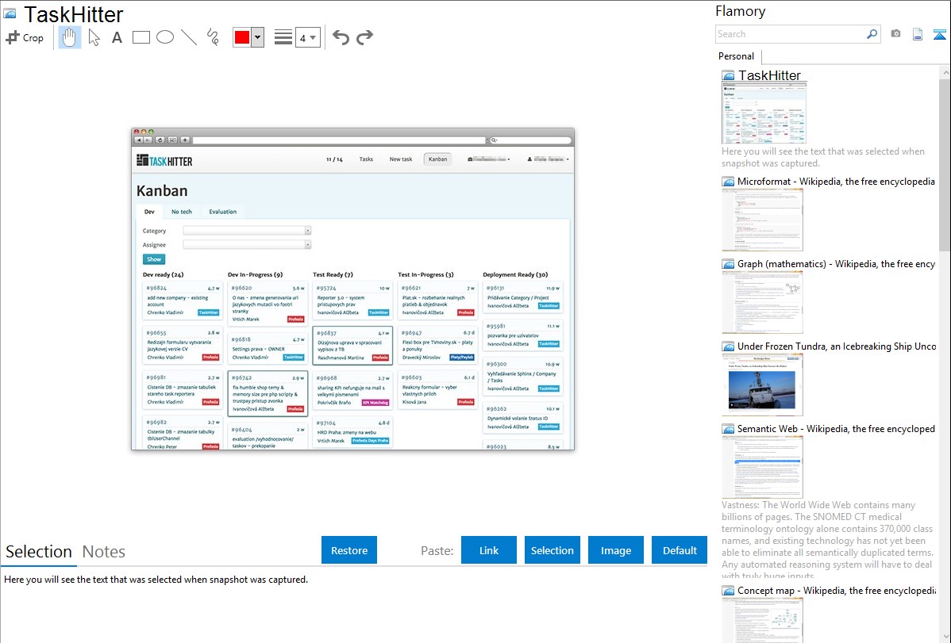Select the No tech tab
This screenshot has height=643, width=951.
click(x=181, y=212)
